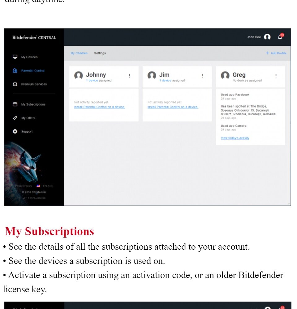Select Parental Control in the sidebar
This screenshot has height=309, width=297.
33,70
